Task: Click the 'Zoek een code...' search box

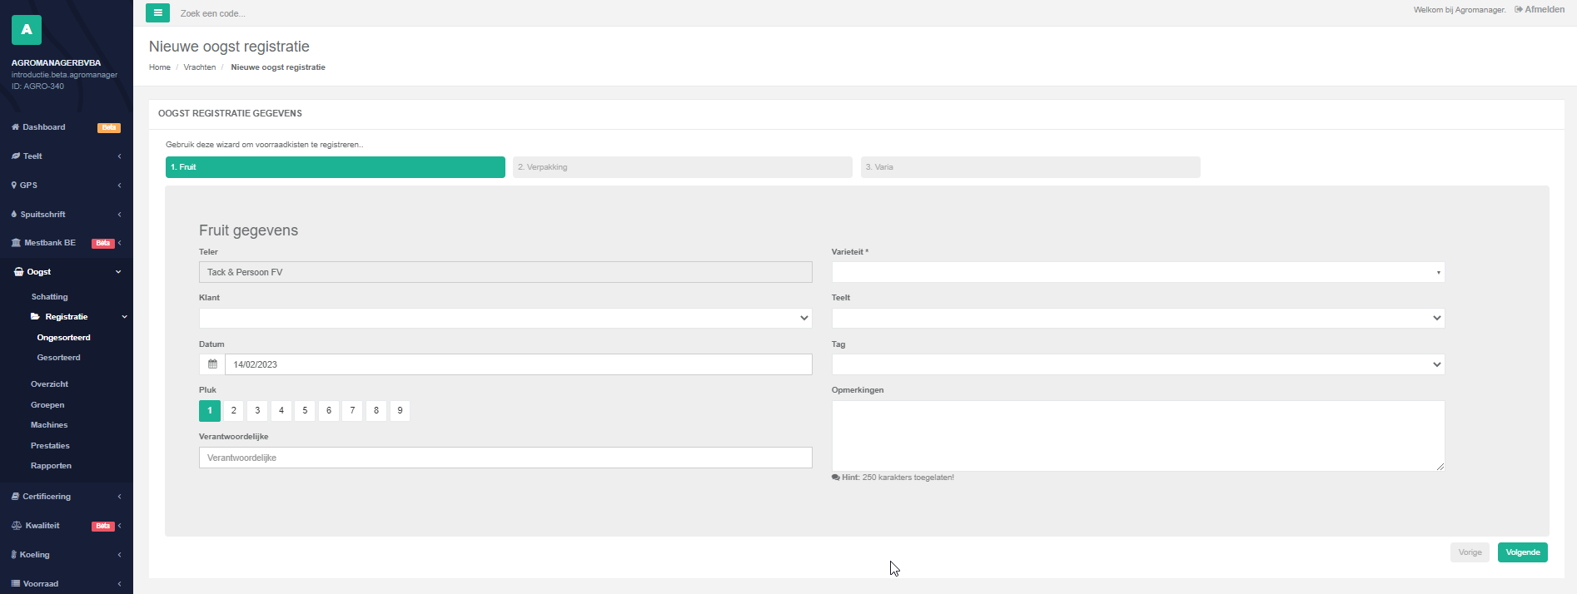Action: coord(213,13)
